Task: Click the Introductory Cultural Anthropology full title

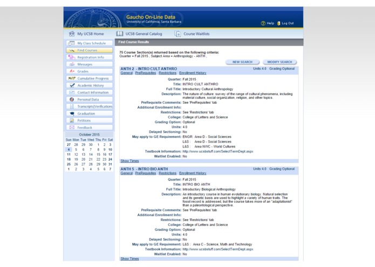Action: (x=208, y=89)
